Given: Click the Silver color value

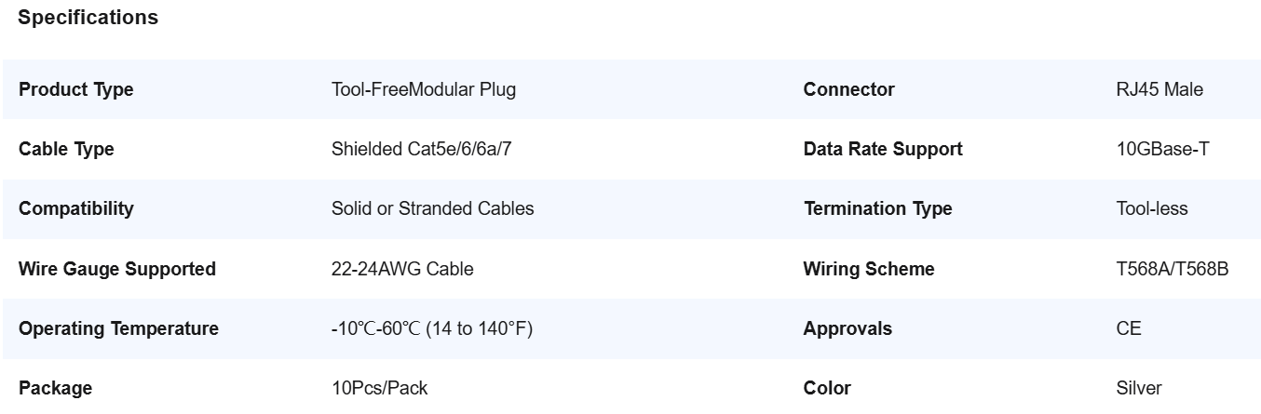Looking at the screenshot, I should pos(1139,389).
